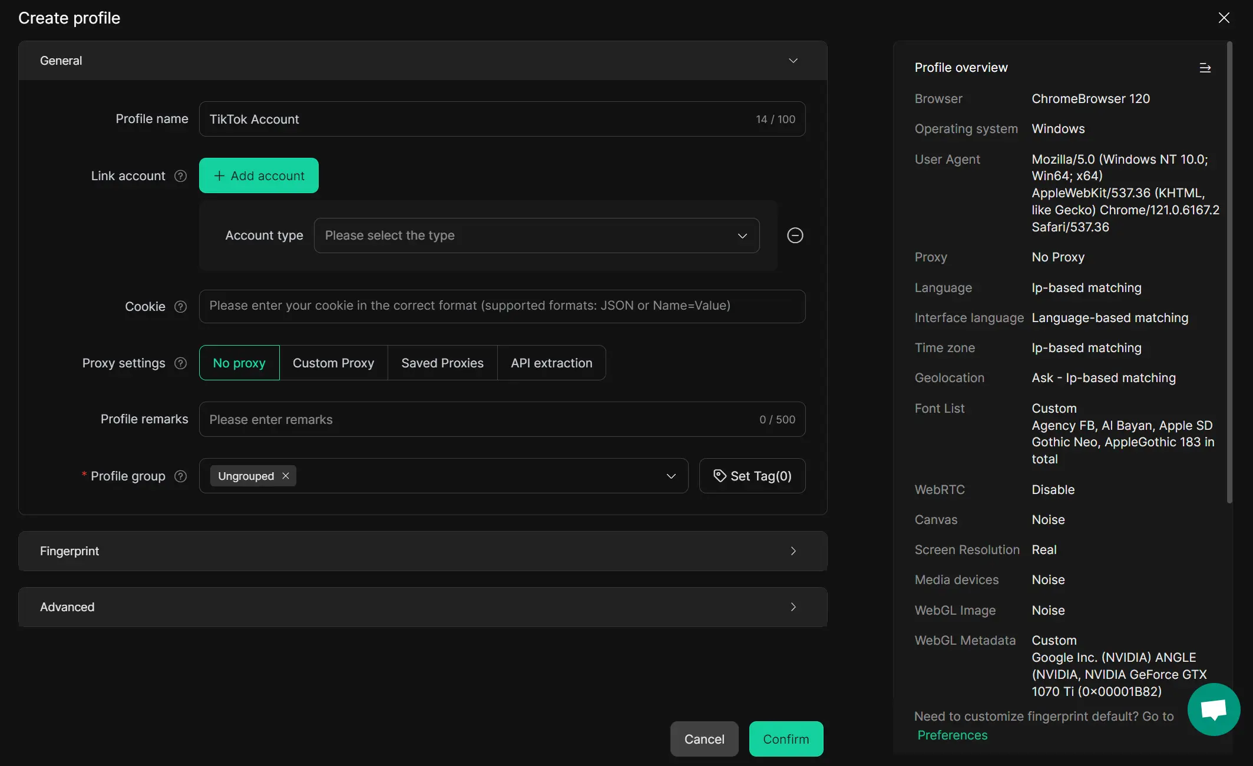
Task: Collapse the General section header
Action: [x=422, y=61]
